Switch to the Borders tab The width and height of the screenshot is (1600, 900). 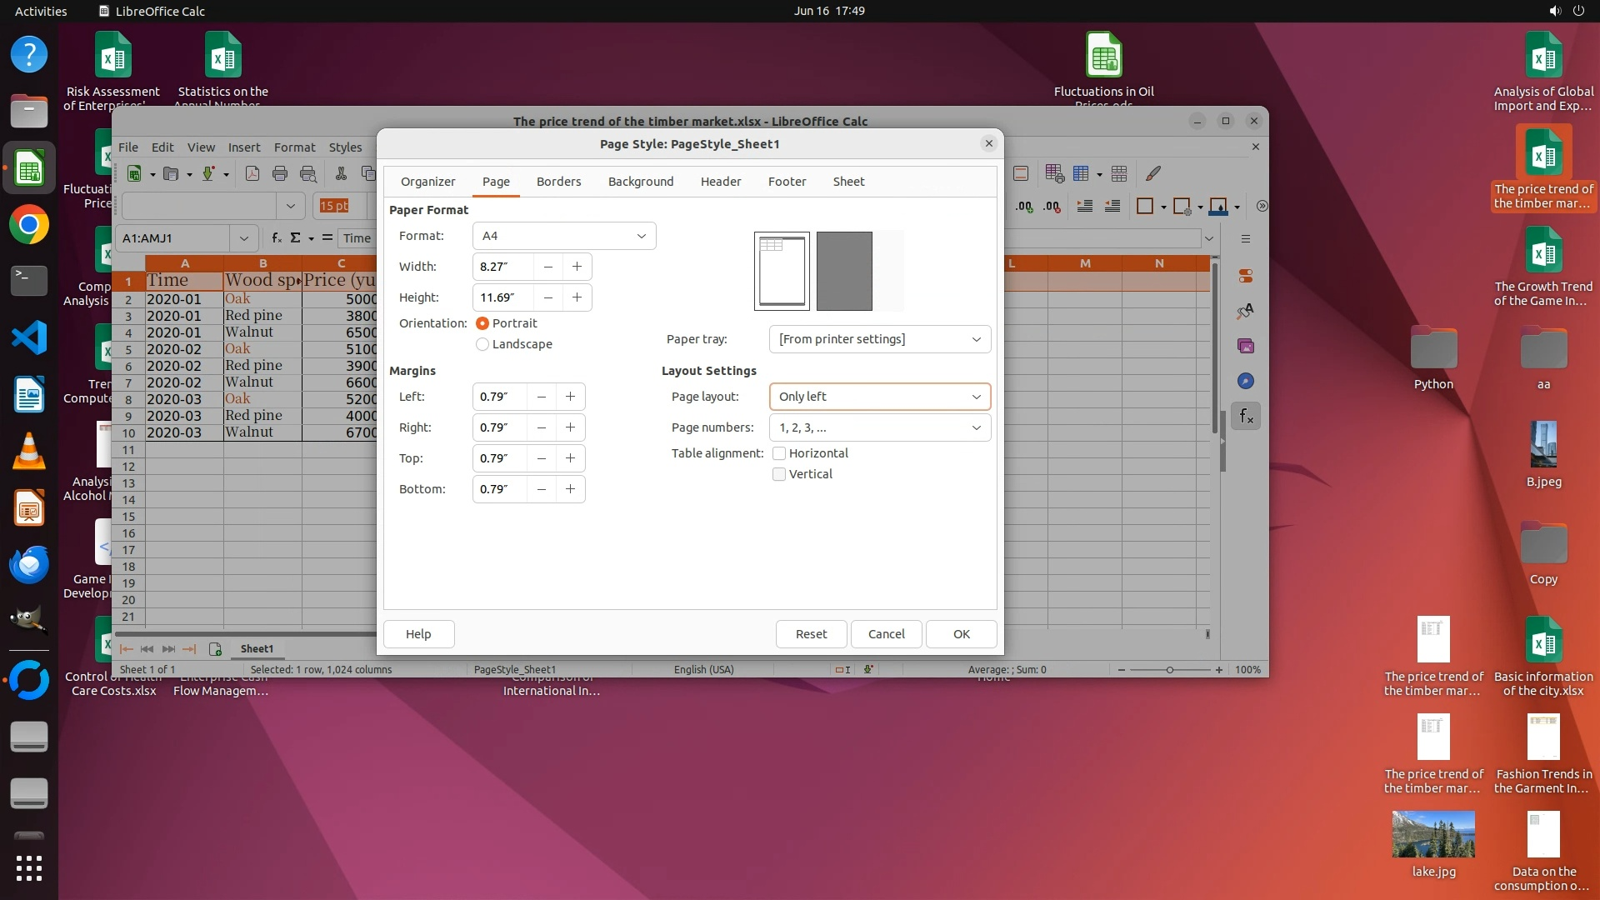(x=558, y=182)
